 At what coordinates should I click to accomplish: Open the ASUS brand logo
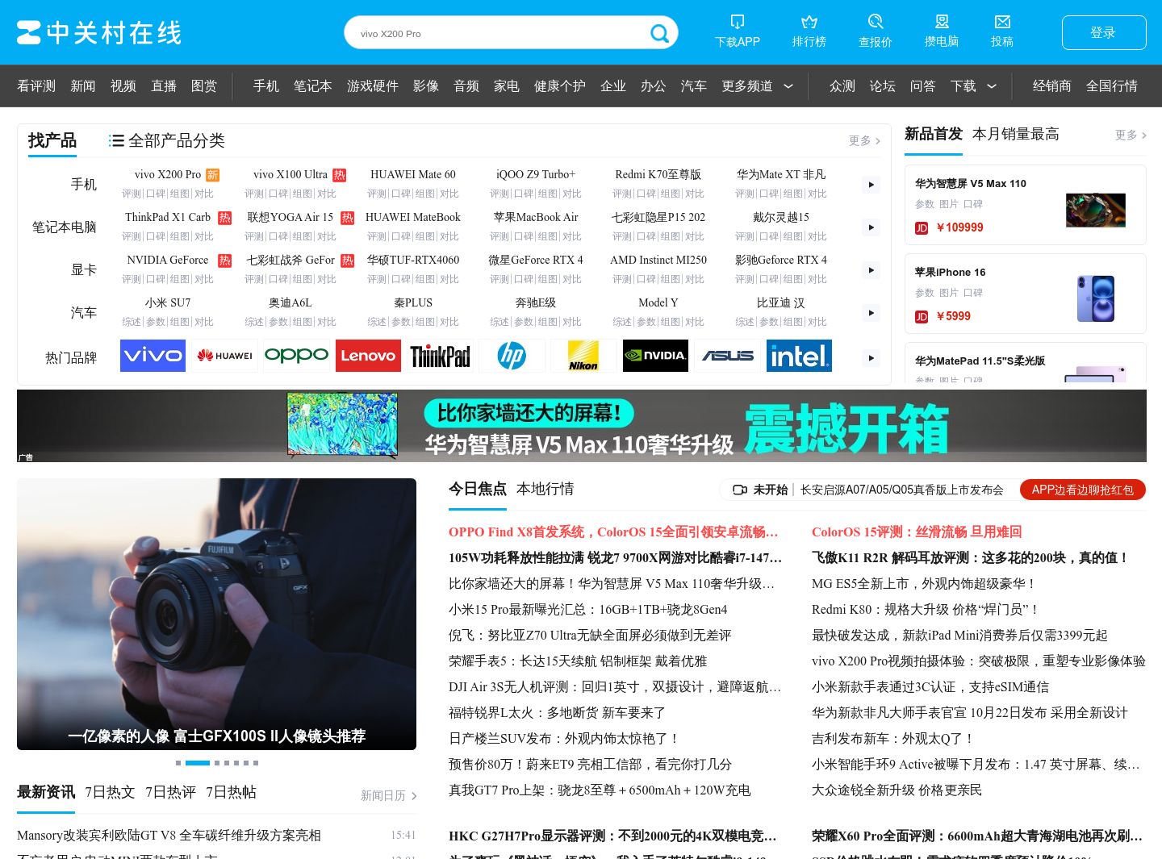point(727,356)
